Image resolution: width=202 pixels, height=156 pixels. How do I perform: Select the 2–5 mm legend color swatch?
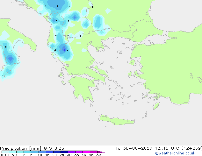pyautogui.click(x=27, y=152)
